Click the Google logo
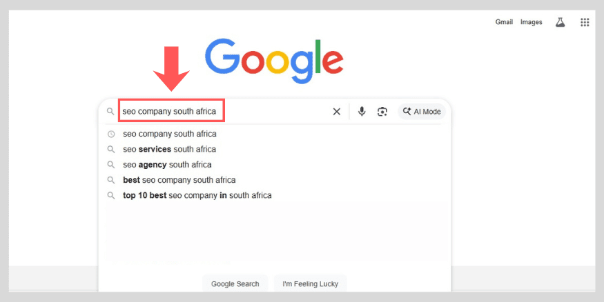 [x=274, y=59]
